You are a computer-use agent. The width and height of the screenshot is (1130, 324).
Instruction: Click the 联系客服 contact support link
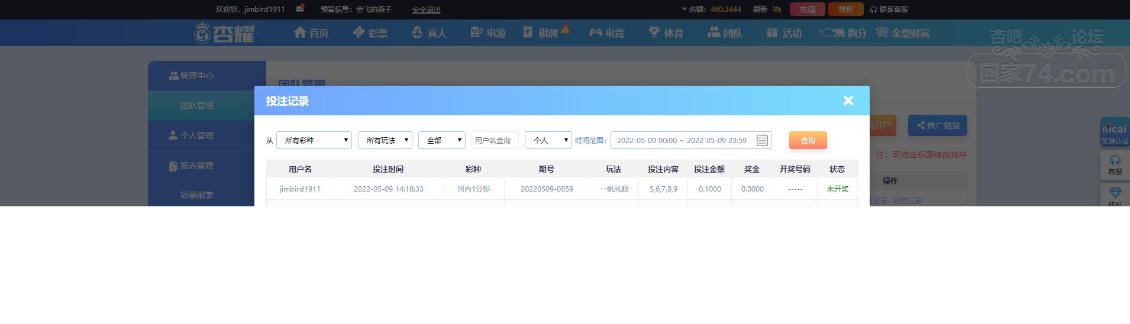coord(889,9)
